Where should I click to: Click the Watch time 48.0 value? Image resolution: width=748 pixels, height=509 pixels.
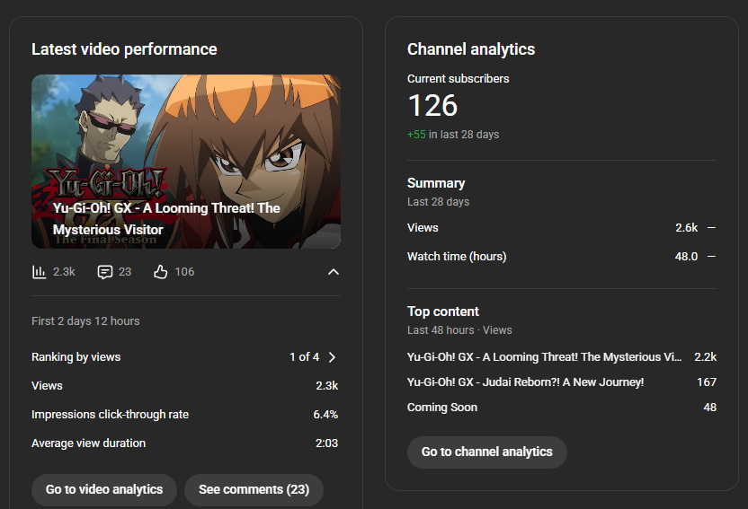point(686,257)
